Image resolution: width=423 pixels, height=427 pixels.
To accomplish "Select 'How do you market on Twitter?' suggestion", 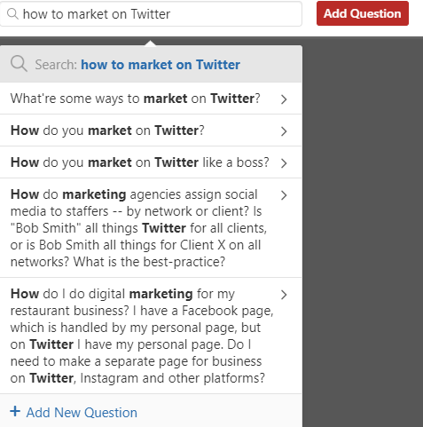I will 151,130.
